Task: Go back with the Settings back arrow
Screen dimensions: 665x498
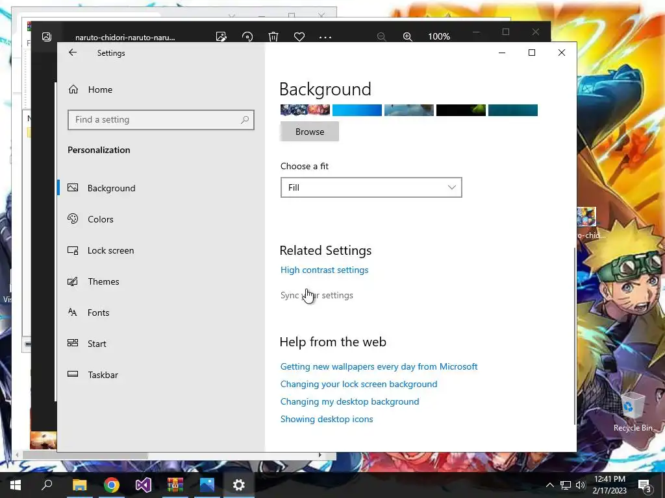Action: point(73,53)
